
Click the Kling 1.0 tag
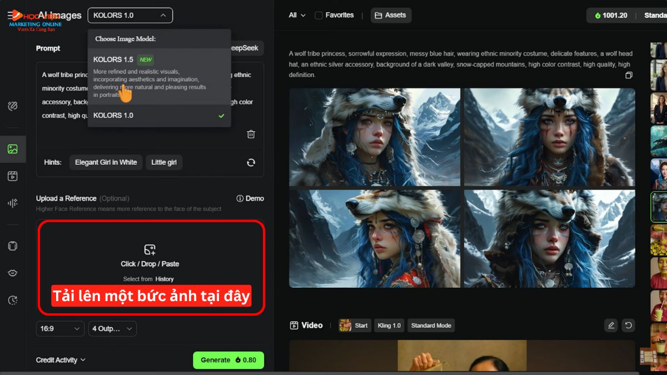pyautogui.click(x=389, y=326)
